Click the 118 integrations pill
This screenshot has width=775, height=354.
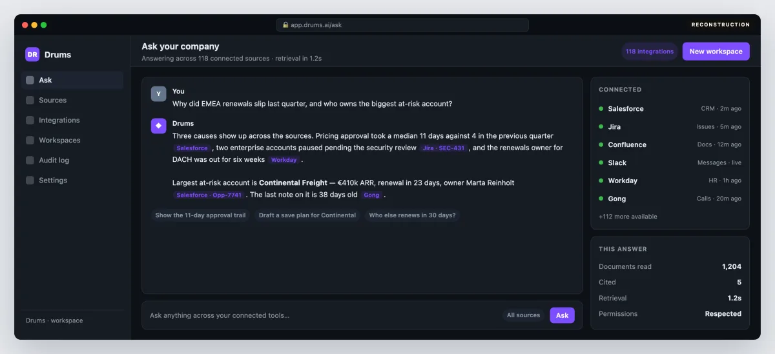[649, 52]
